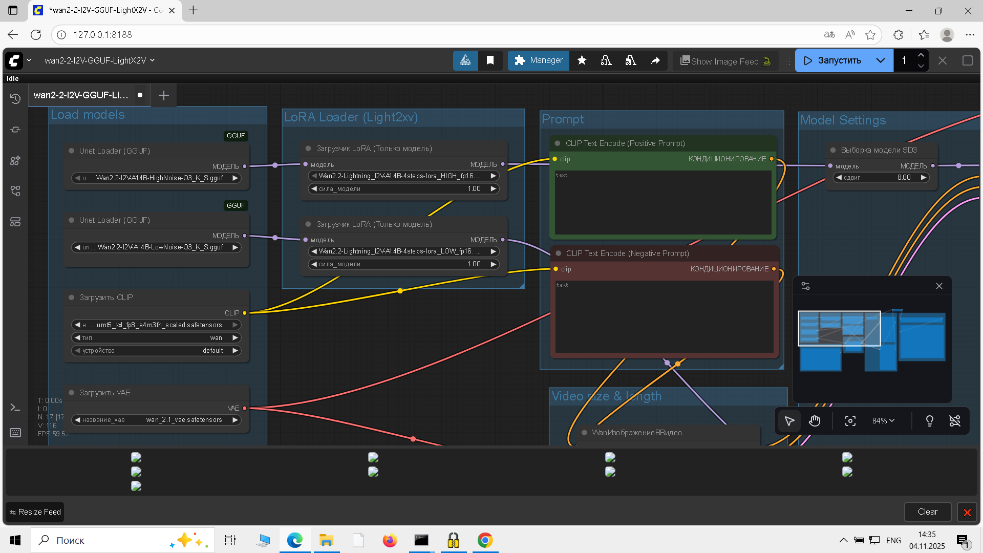The width and height of the screenshot is (983, 553).
Task: Toggle Show Image Feed
Action: [x=725, y=61]
